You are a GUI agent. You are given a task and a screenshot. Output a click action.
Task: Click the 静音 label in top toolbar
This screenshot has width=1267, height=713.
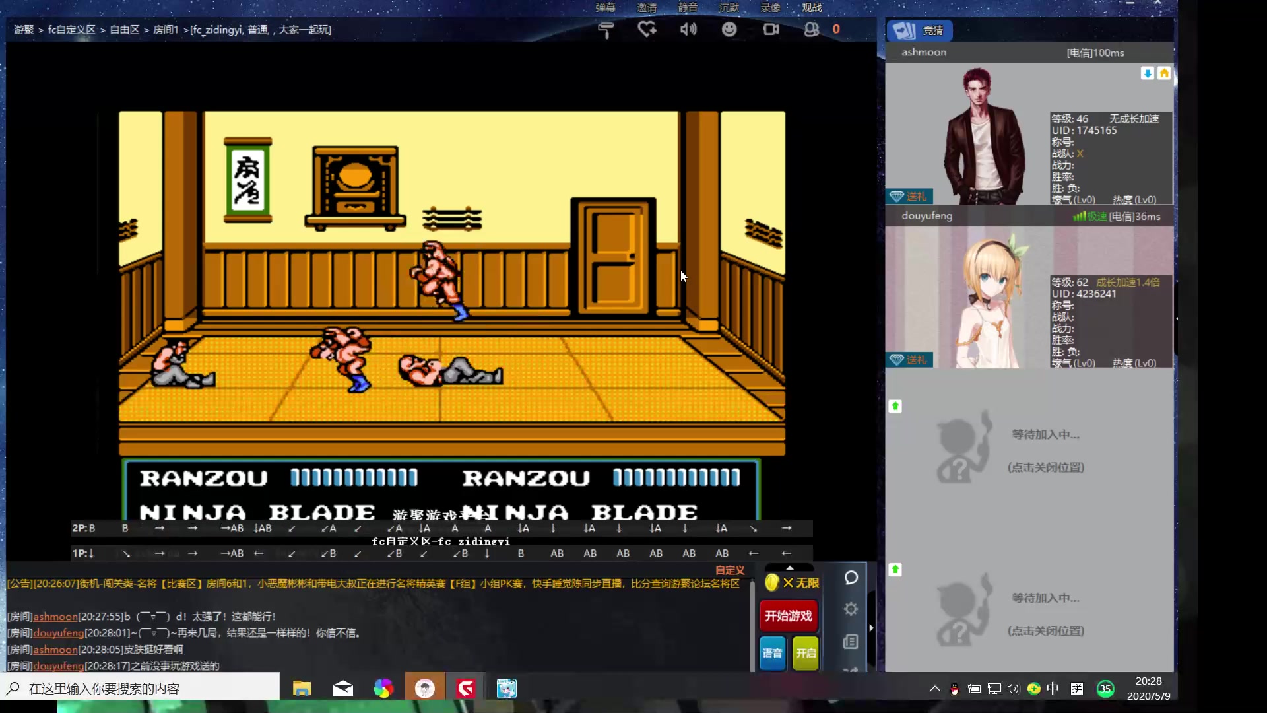[x=688, y=7]
